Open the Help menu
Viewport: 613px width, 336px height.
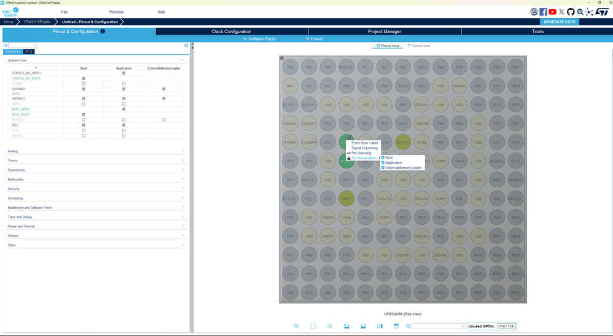(x=162, y=12)
